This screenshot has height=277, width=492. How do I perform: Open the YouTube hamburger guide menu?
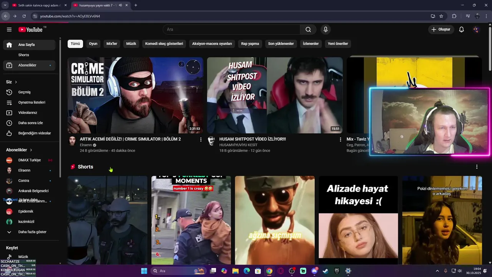[x=9, y=30]
